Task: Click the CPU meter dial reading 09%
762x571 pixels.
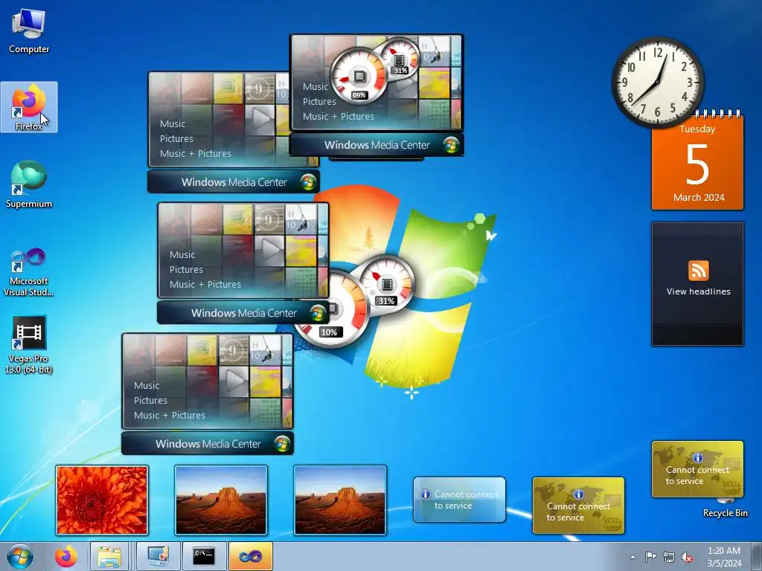Action: click(x=359, y=77)
